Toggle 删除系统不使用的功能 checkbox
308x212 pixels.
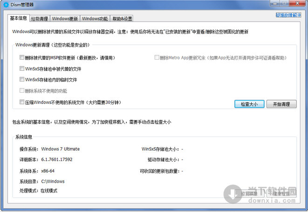22,91
